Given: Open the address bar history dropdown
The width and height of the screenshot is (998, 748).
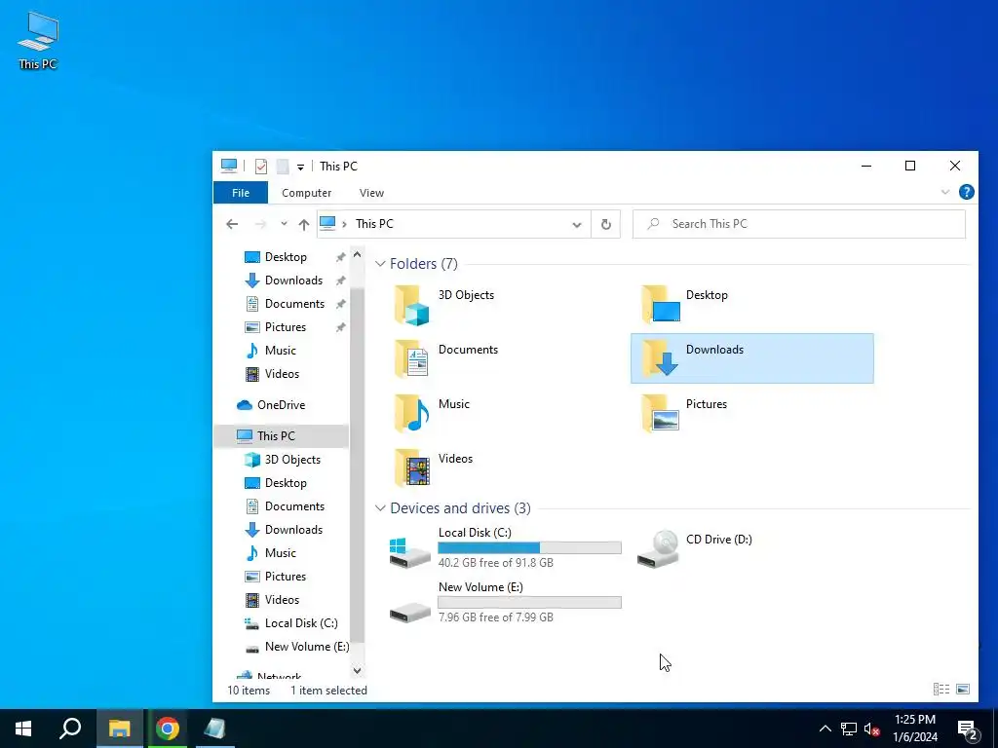Looking at the screenshot, I should point(577,225).
